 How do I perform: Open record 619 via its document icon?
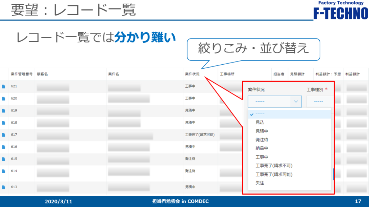[x=4, y=111]
